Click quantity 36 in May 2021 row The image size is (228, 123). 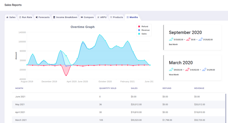(101, 104)
